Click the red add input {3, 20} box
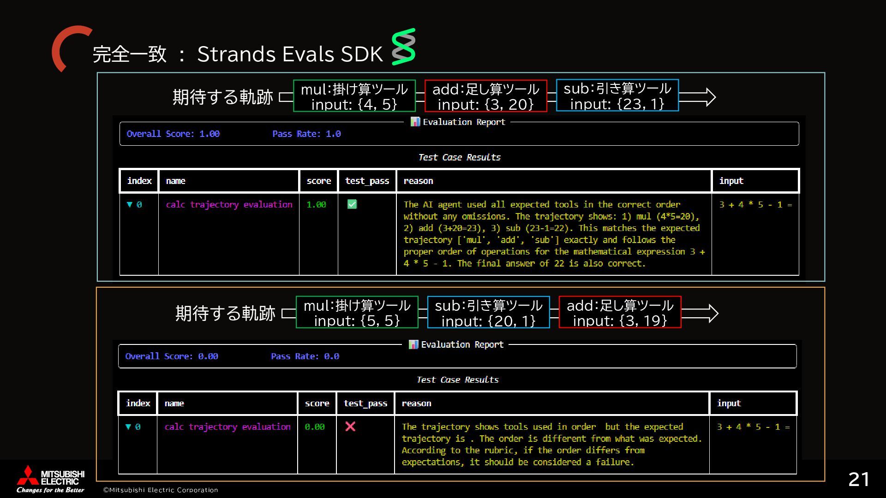This screenshot has width=886, height=498. click(485, 96)
